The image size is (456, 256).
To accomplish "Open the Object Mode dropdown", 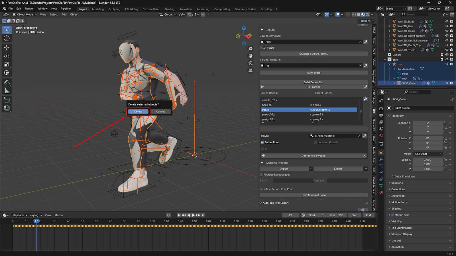I will pos(25,15).
